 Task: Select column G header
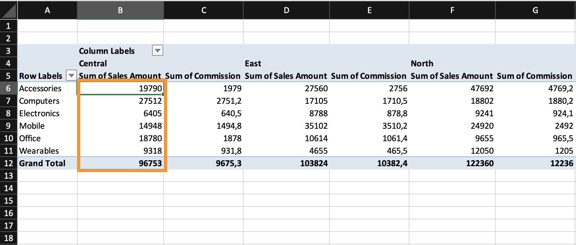tap(535, 11)
